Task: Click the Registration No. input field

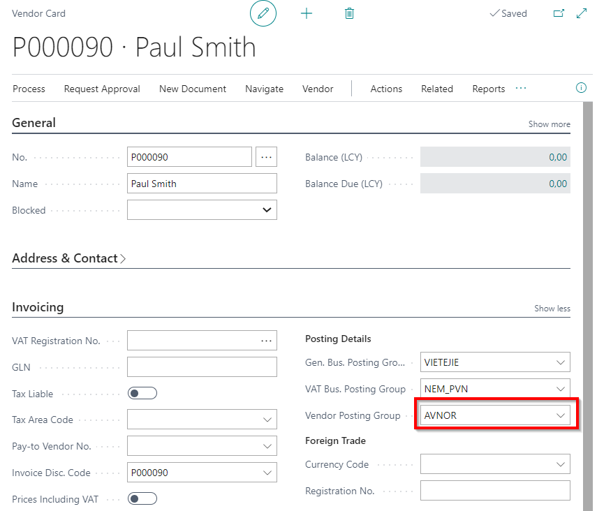Action: (495, 491)
